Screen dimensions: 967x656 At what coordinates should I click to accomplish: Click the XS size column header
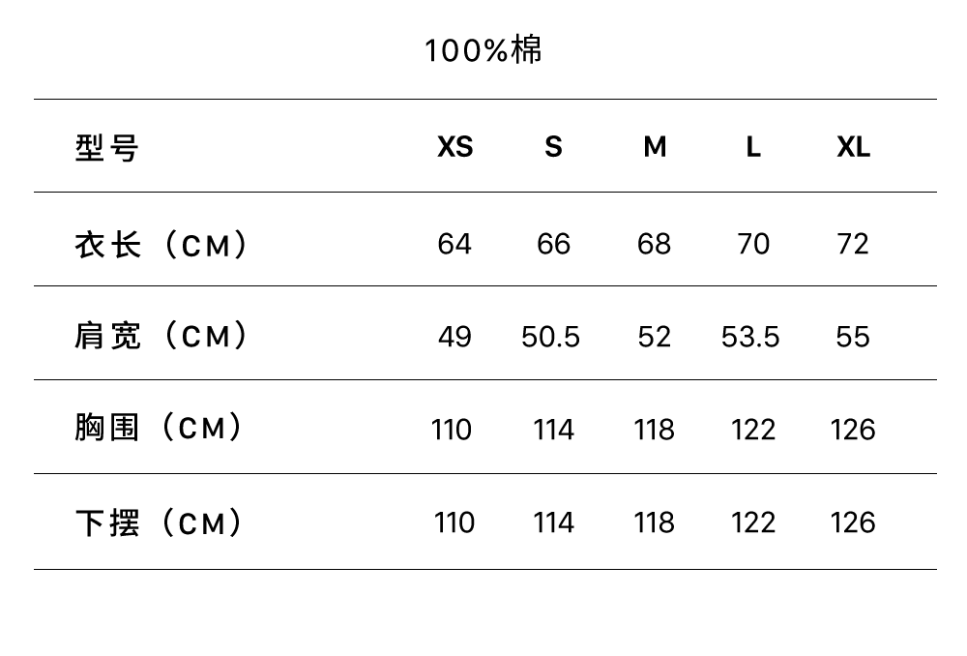click(454, 147)
